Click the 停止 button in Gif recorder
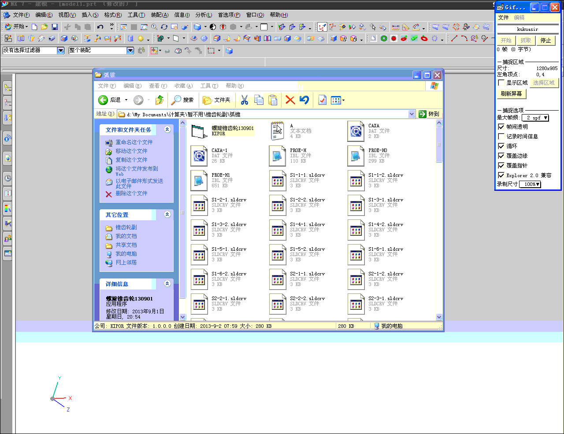 (x=545, y=41)
